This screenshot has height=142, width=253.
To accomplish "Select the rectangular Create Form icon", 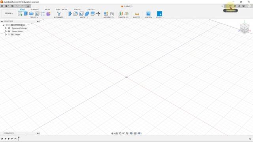I will (42, 14).
